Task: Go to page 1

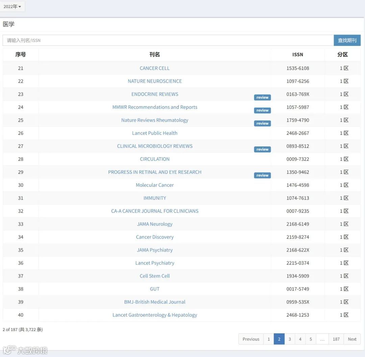Action: tap(269, 339)
